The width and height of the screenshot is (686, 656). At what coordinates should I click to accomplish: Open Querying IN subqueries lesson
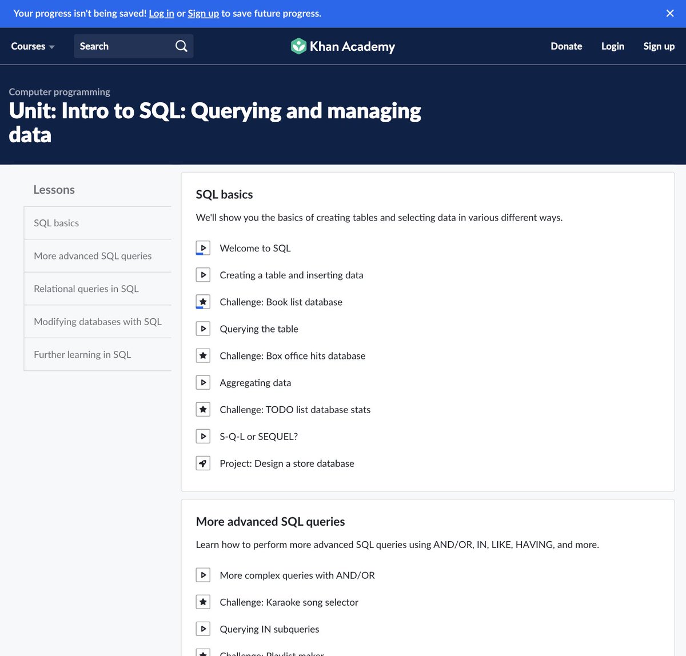pos(269,629)
